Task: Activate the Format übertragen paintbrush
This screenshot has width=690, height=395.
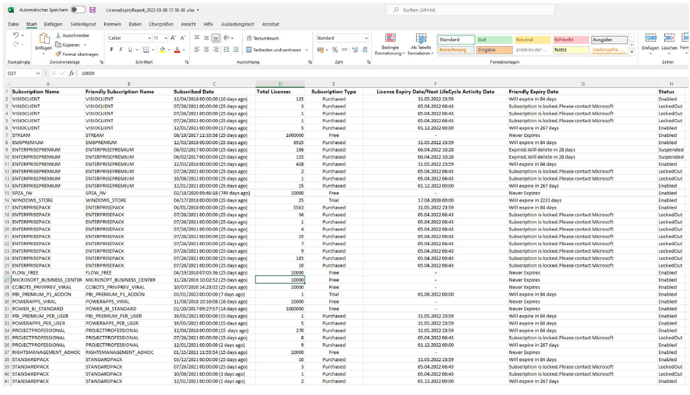Action: pyautogui.click(x=58, y=54)
